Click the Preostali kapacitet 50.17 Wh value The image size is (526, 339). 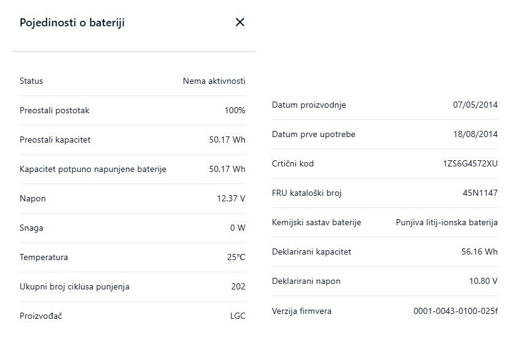click(x=227, y=140)
